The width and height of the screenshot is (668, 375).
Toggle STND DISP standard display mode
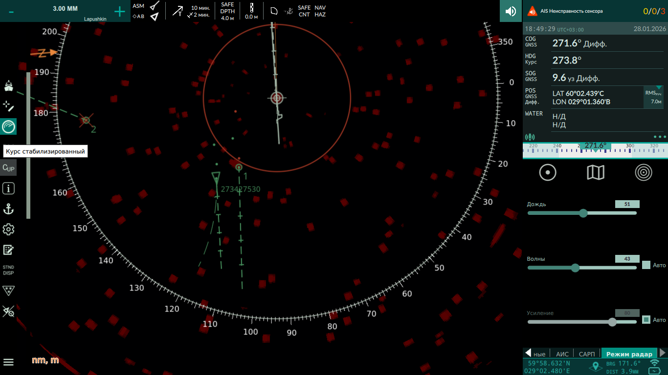pyautogui.click(x=8, y=270)
